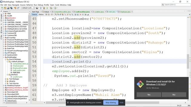Run project with green play icon
Screen dimensions: 191x107
click(47, 8)
